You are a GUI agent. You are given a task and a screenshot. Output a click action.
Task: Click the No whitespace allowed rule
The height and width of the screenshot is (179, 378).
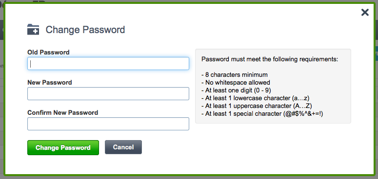point(236,82)
